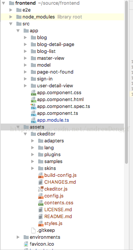
Task: Click the JS icon beside build-config.js
Action: (x=41, y=175)
